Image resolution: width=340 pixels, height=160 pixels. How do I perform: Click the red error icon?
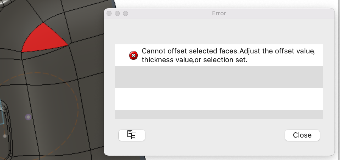133,56
